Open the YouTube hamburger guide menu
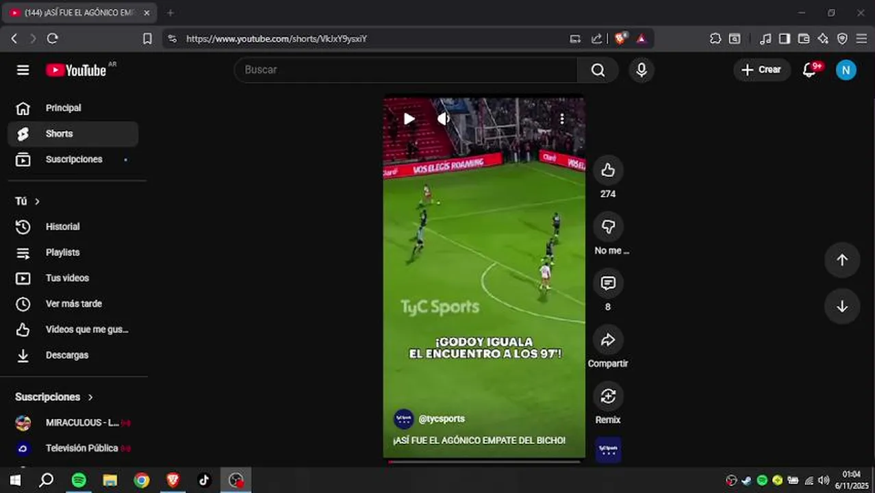Screen dimensions: 875x493 coord(23,70)
